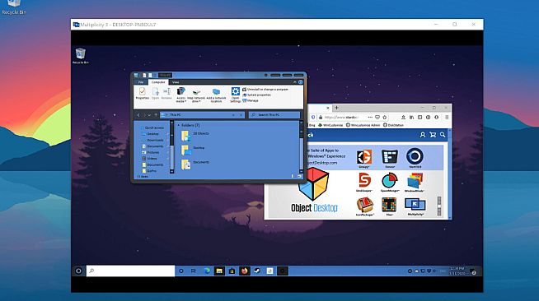Viewport: 539px width, 301px height.
Task: Click Downloads in the navigation pane
Action: pos(153,140)
